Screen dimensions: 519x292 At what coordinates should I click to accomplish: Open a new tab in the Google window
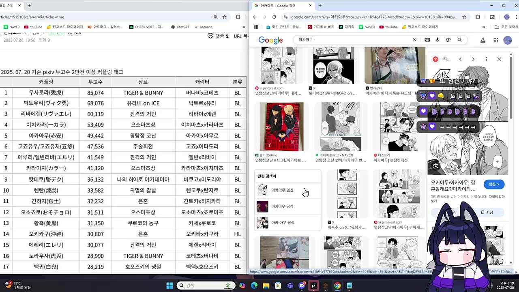[x=320, y=6]
